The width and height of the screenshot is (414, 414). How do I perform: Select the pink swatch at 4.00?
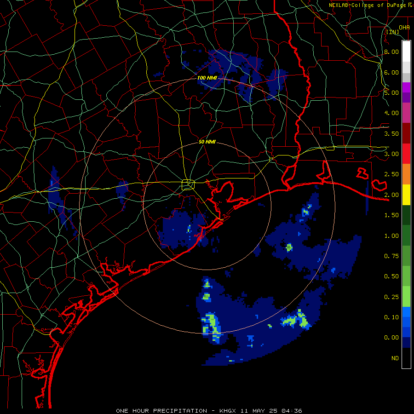tap(406, 113)
